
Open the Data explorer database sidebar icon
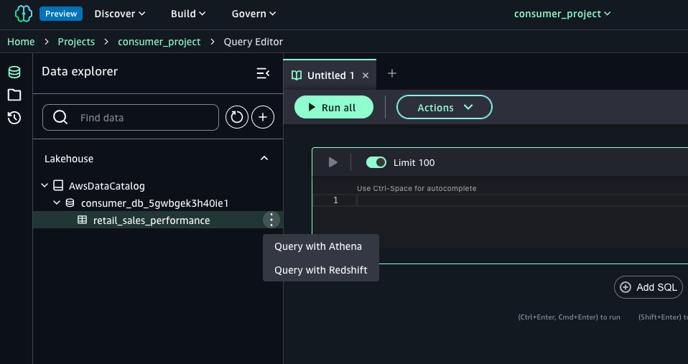[x=14, y=72]
